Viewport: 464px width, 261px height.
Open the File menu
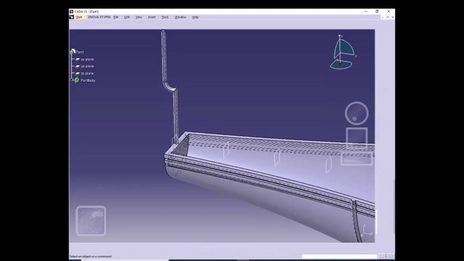coord(116,17)
